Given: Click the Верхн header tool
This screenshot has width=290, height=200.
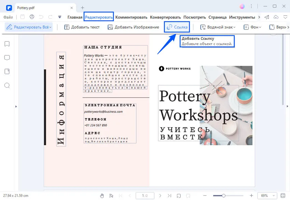Looking at the screenshot, I should 278,27.
